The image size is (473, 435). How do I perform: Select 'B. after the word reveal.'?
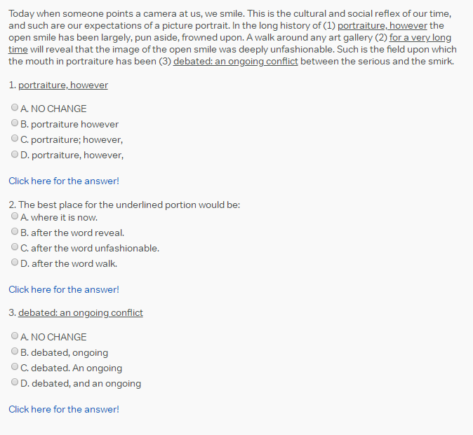coord(15,231)
